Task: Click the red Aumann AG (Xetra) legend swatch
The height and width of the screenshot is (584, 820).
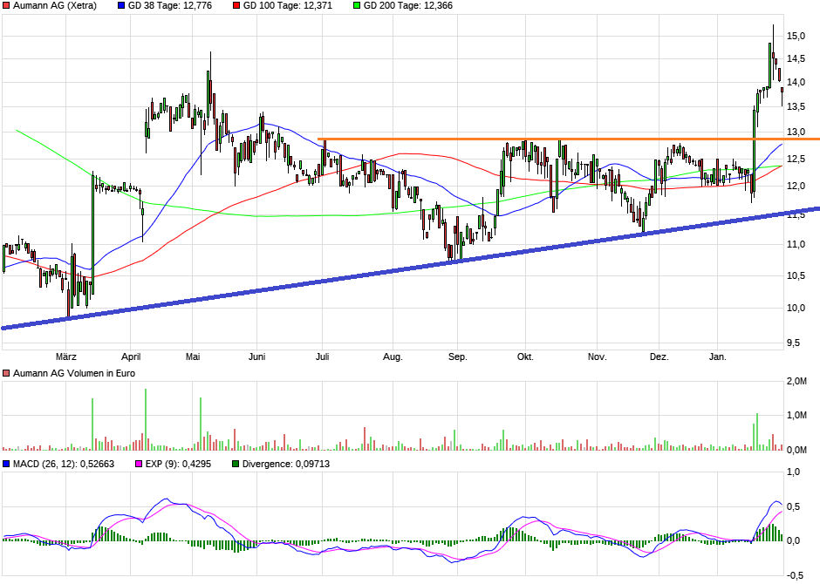Action: pos(7,5)
